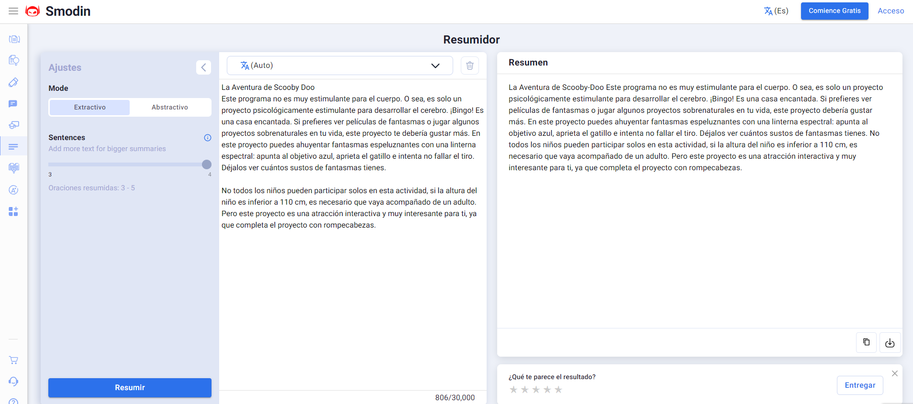Screen dimensions: 913x404
Task: Collapse the Ajustes settings panel
Action: point(204,67)
